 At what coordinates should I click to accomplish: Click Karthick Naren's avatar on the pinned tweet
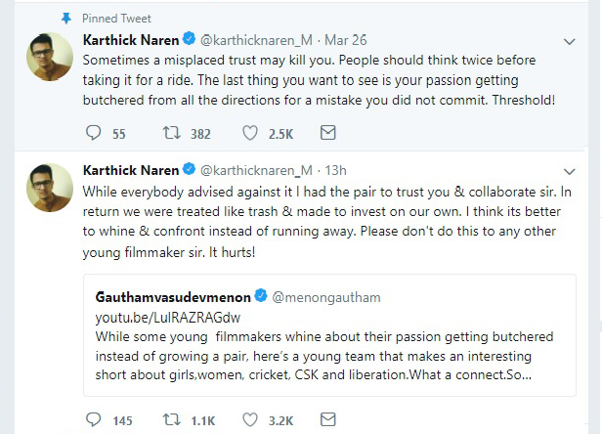point(50,57)
